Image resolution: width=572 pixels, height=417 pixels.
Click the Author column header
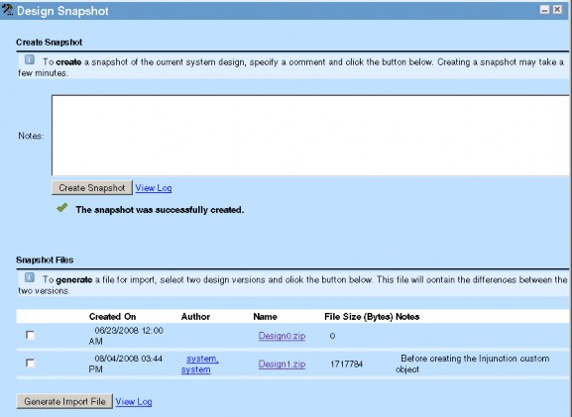(x=195, y=316)
